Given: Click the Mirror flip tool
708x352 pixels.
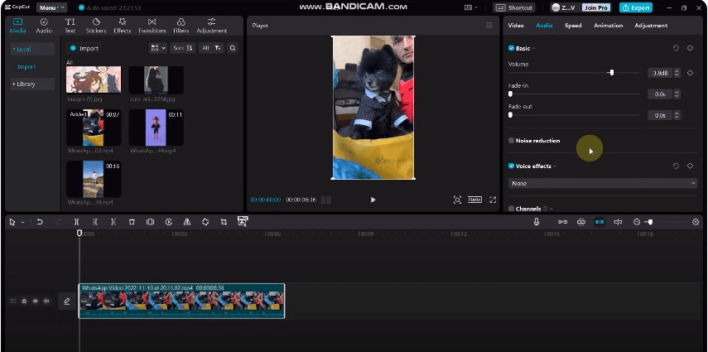Looking at the screenshot, I should click(x=187, y=222).
